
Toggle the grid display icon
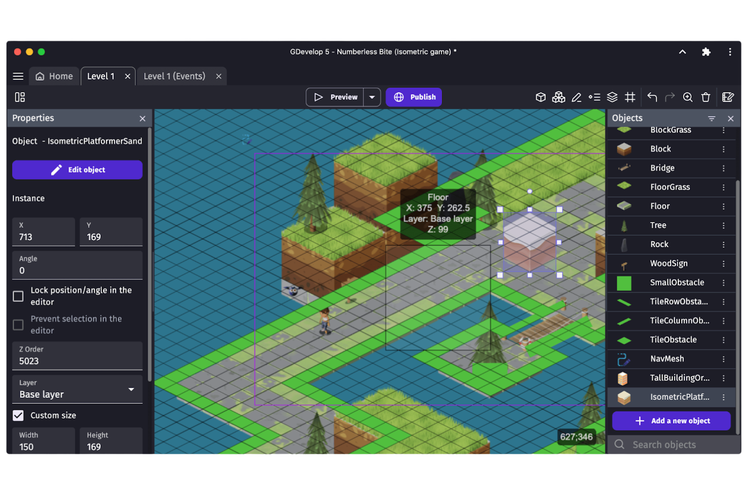click(x=630, y=97)
